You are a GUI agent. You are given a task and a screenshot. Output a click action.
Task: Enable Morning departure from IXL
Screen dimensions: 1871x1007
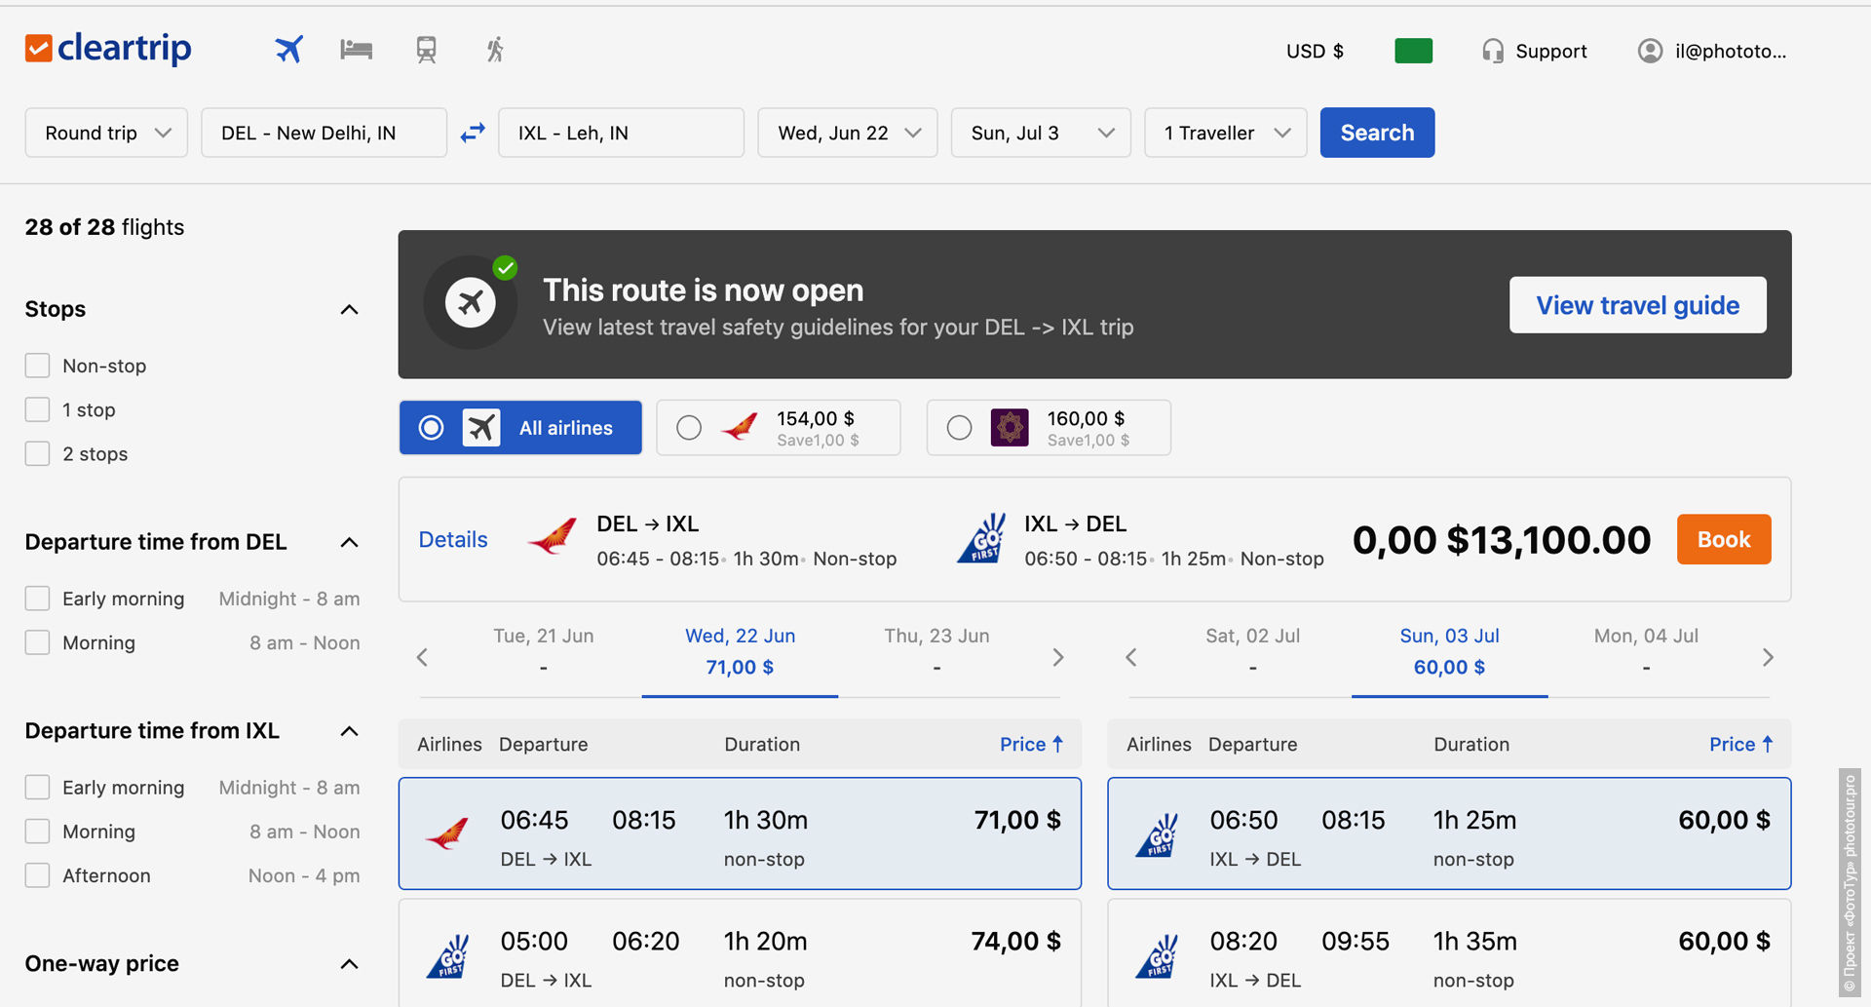click(x=37, y=832)
